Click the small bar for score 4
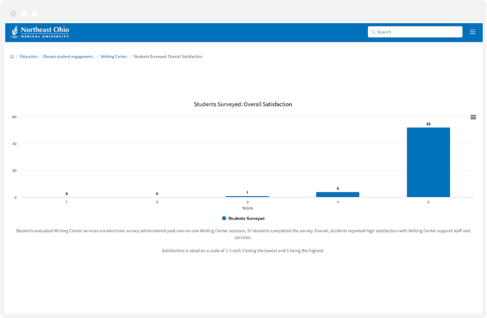The image size is (487, 318). click(338, 194)
